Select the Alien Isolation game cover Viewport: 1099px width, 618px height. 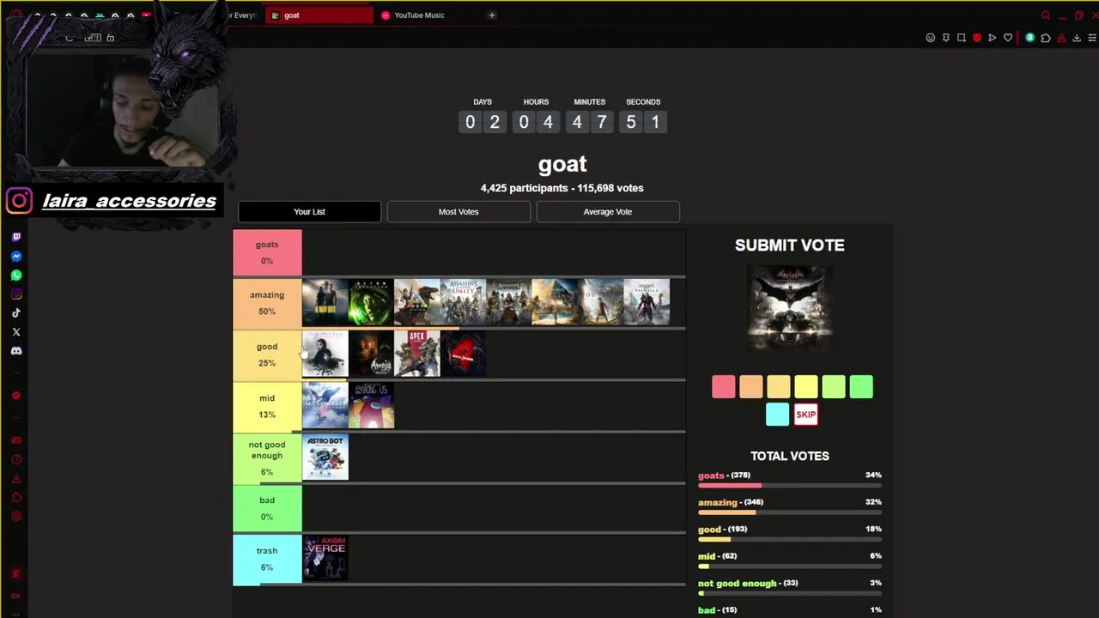[x=371, y=302]
